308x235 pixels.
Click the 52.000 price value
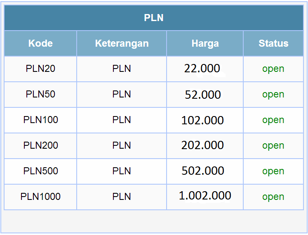click(x=203, y=95)
